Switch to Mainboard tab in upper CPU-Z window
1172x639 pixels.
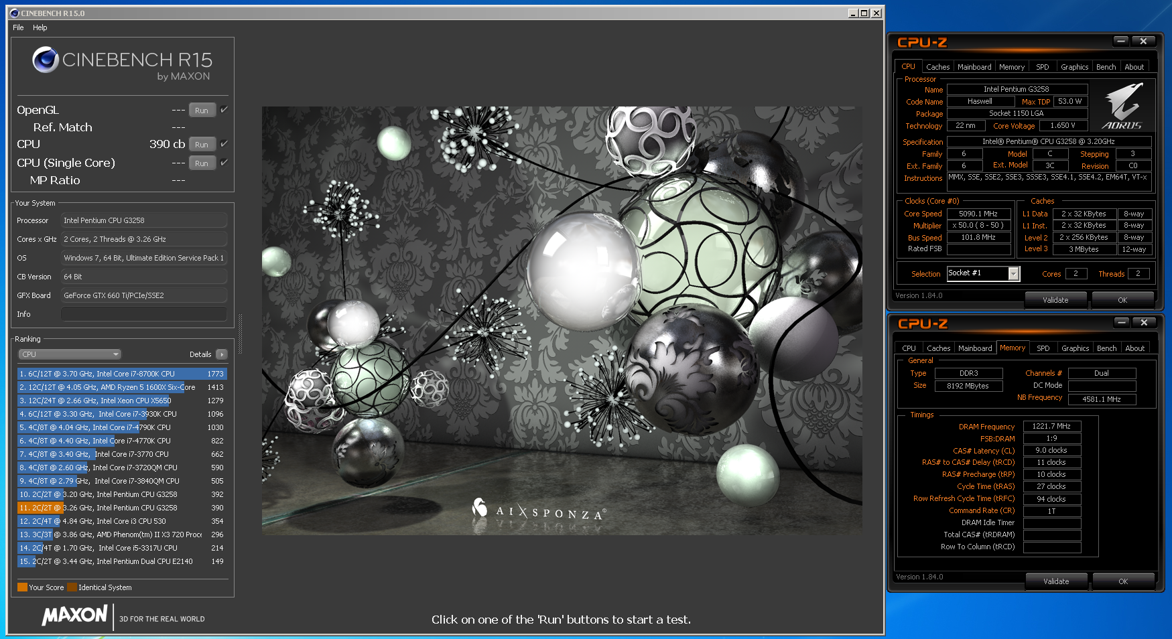tap(974, 67)
